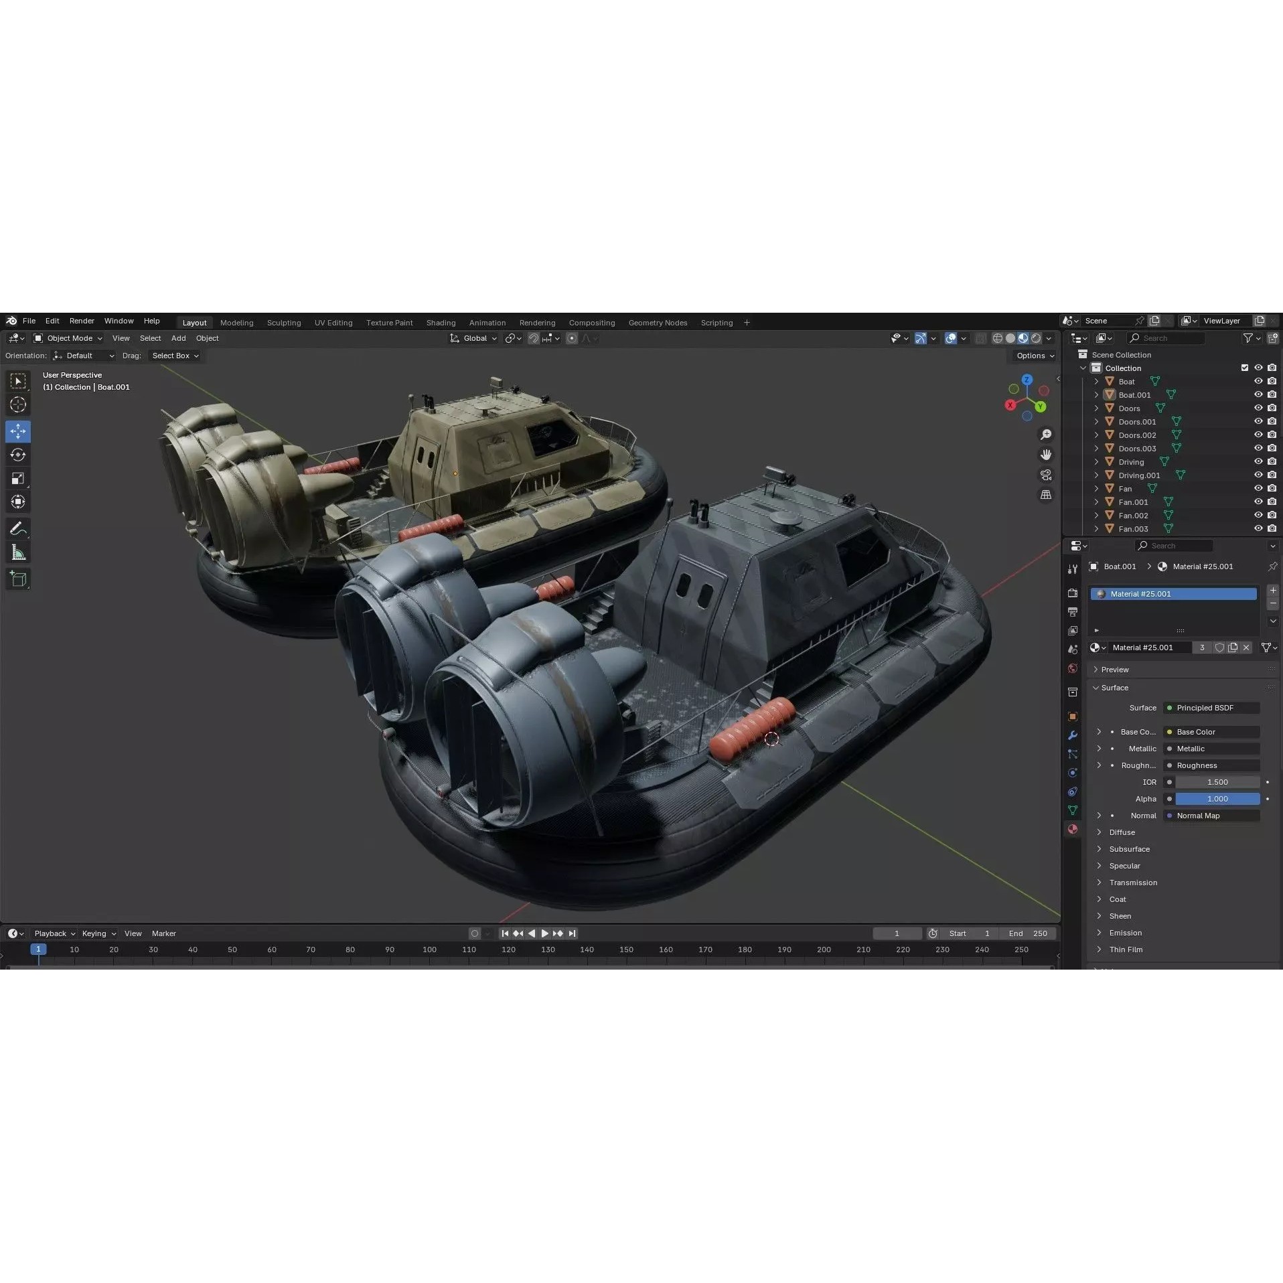Jump to end frame with timeline control
This screenshot has width=1283, height=1283.
click(x=572, y=933)
